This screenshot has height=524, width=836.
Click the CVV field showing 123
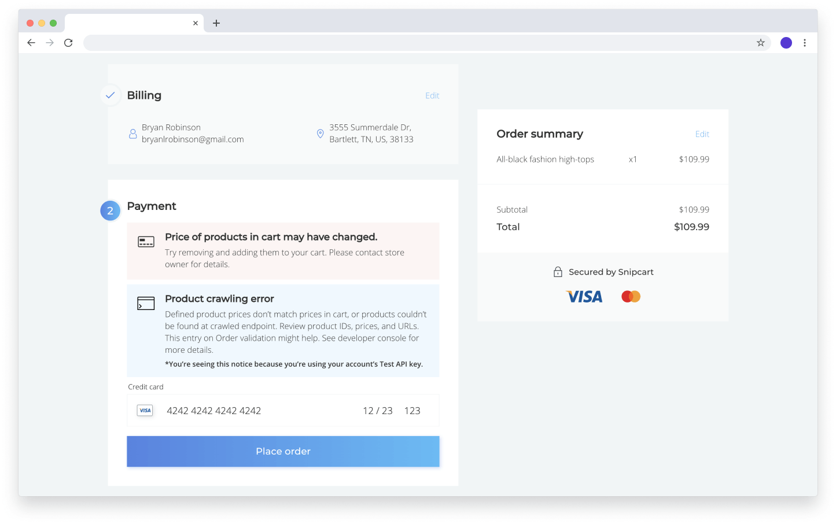point(412,410)
